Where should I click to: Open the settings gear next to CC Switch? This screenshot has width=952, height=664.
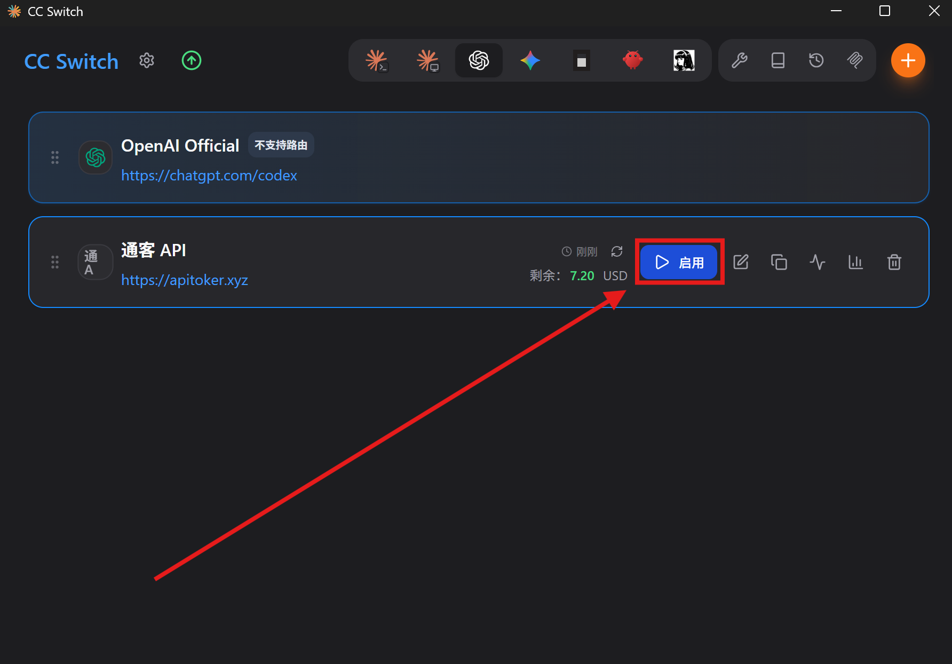(x=147, y=61)
